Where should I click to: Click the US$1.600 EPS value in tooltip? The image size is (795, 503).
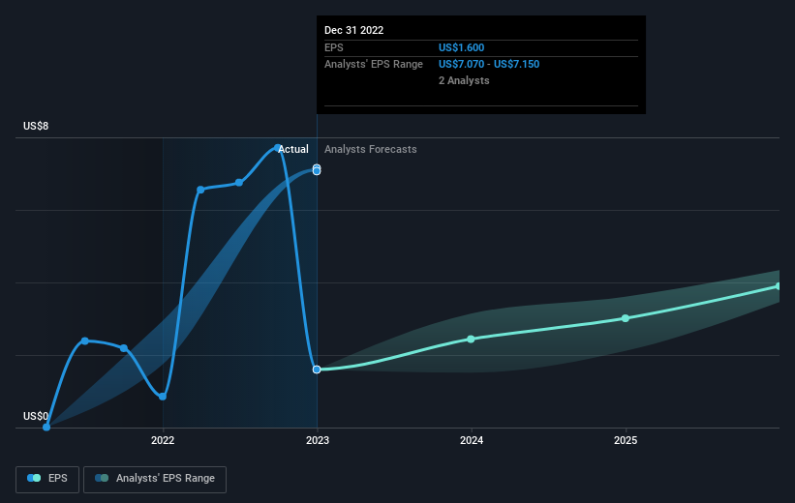click(461, 47)
